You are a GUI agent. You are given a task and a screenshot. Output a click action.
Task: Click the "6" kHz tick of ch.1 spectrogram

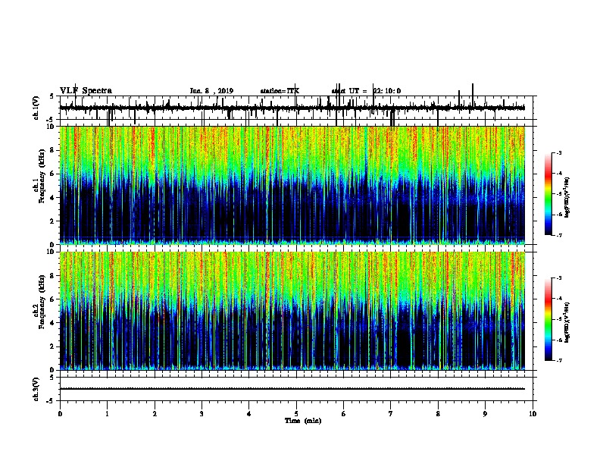53,174
